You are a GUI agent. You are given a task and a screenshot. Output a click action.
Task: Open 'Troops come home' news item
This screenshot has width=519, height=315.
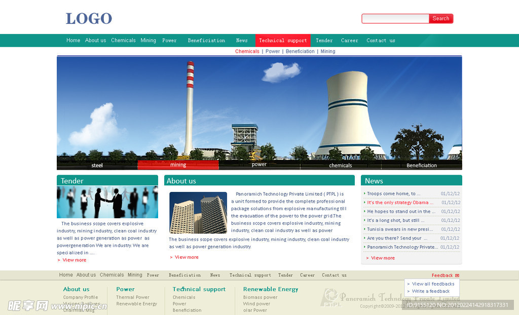coord(394,193)
